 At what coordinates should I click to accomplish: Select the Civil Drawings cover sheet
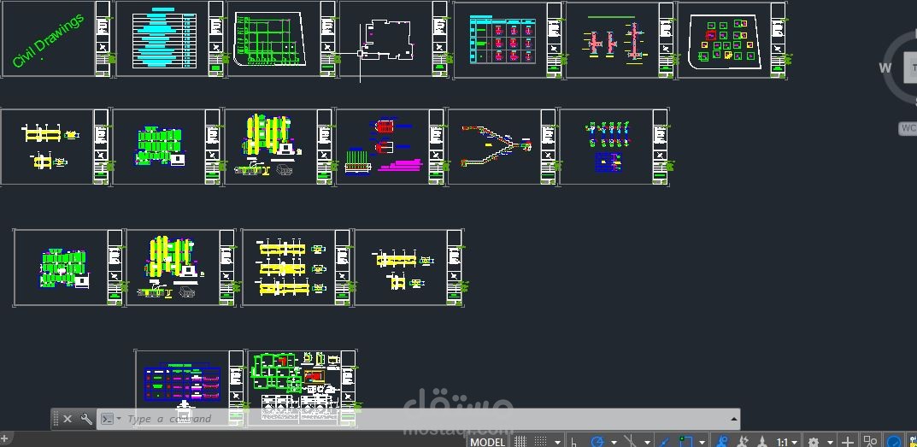coord(56,38)
